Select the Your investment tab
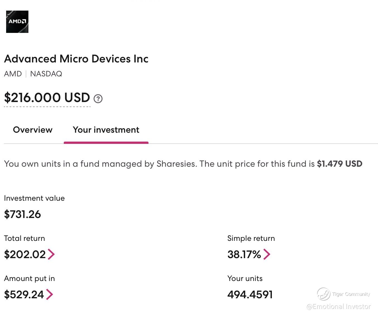Viewport: 378px width, 315px height. 106,130
